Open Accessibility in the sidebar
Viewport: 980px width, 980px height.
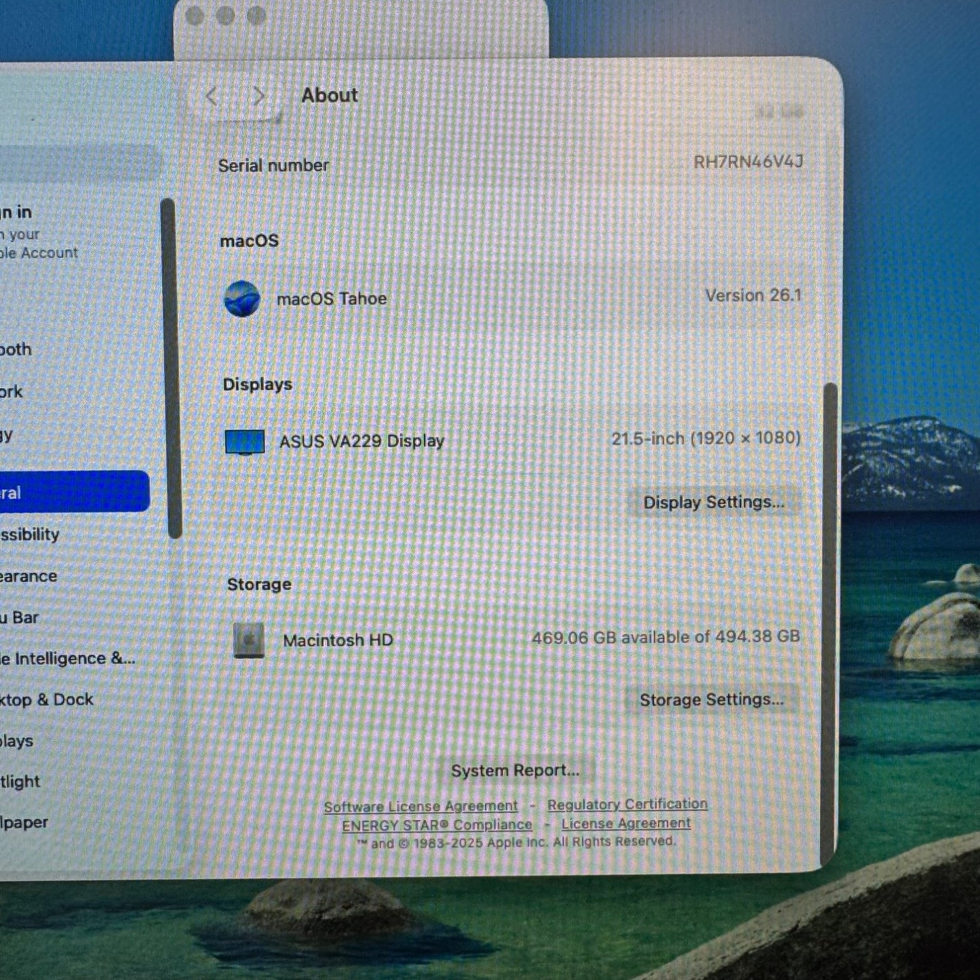[30, 534]
